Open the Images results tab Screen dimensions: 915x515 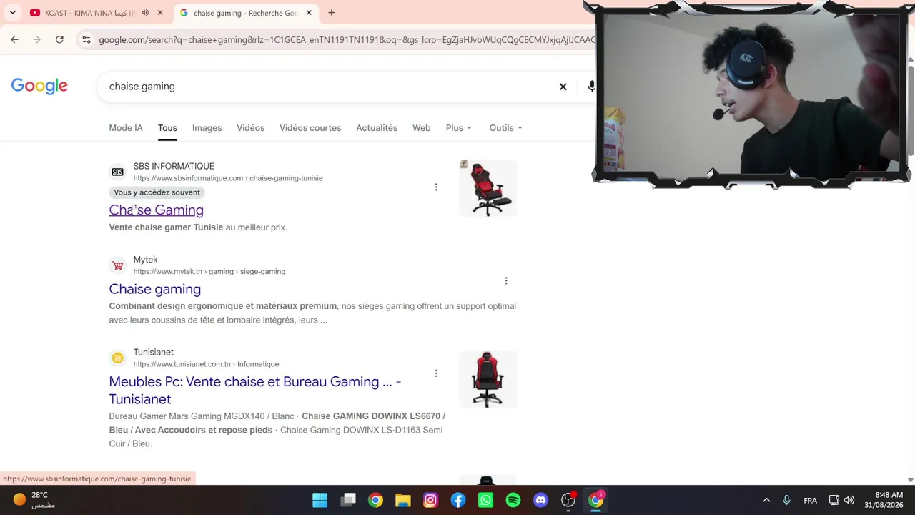[207, 128]
